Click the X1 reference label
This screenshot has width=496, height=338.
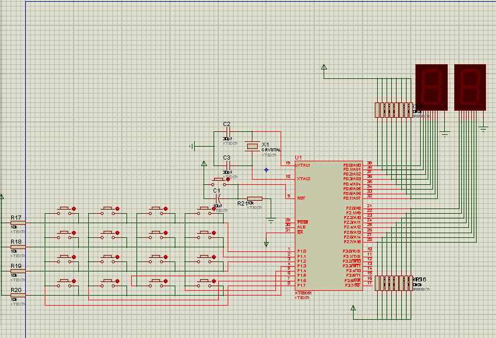click(265, 144)
